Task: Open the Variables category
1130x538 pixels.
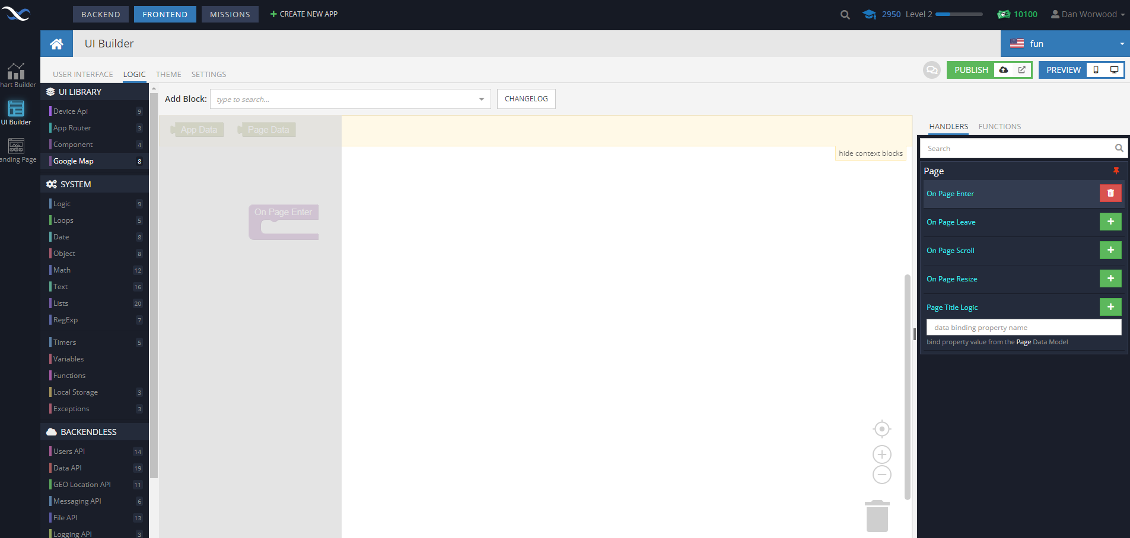Action: point(95,359)
